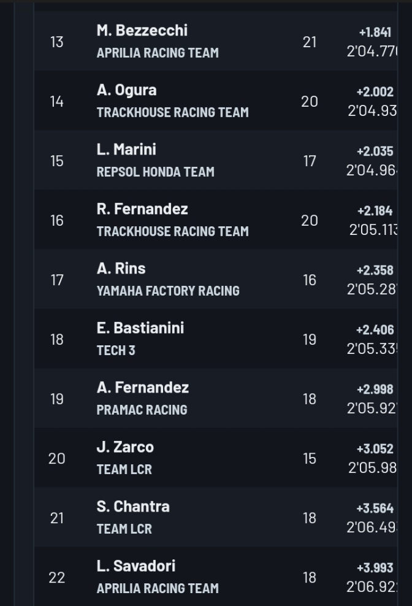Screen dimensions: 412x606
Task: Select E. Bastianini rider name
Action: 140,328
